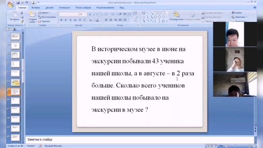Viewport: 263px width, 148px height.
Task: Switch to Slide Sorter view in status bar
Action: [x=212, y=146]
